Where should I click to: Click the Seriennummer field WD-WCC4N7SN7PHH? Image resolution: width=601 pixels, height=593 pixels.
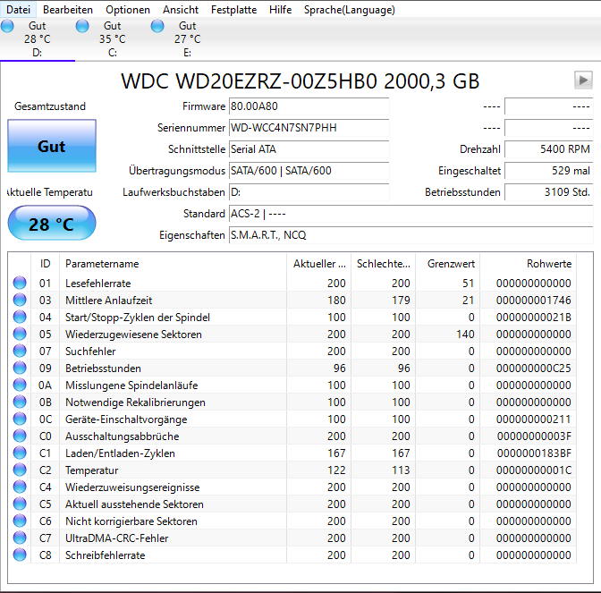click(x=309, y=128)
